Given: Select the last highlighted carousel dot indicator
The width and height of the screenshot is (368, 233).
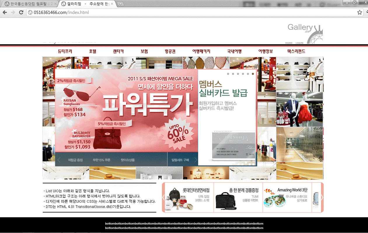Looking at the screenshot, I should [253, 74].
